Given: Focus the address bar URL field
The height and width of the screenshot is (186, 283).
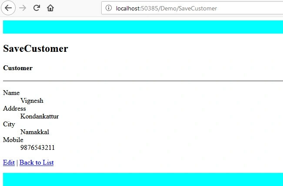Looking at the screenshot, I should 192,8.
